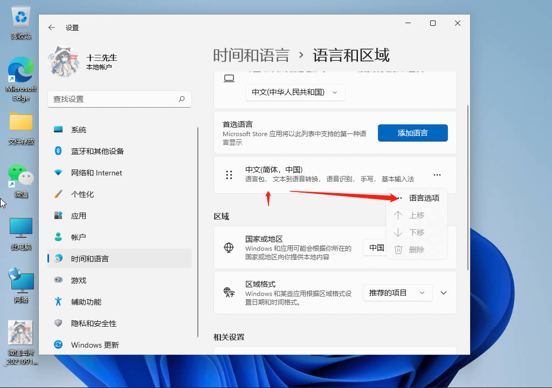Click the 添加语言 button

tap(412, 132)
